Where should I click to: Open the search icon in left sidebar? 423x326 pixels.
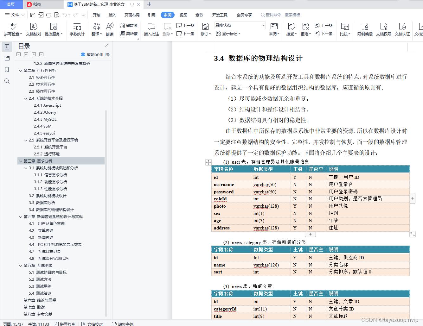(7, 81)
